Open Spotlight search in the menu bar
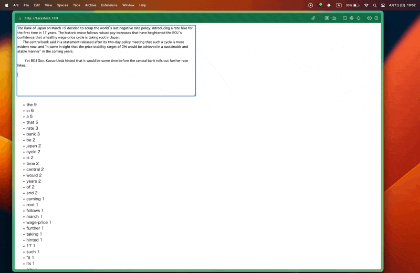Image resolution: width=420 pixels, height=273 pixels. point(375,5)
